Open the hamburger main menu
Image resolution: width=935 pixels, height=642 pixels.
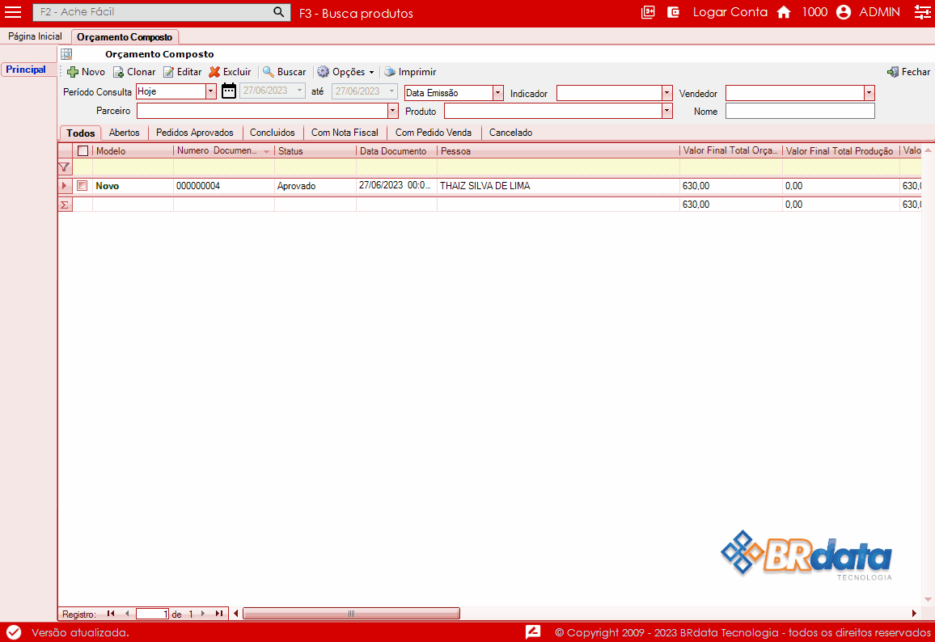(x=13, y=12)
